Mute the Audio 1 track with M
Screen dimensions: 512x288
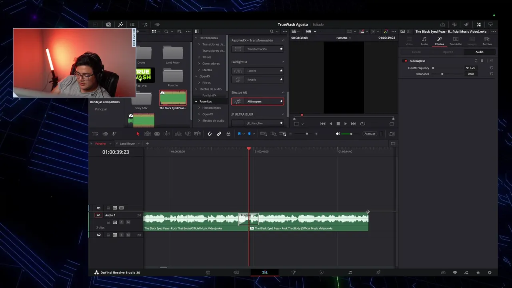pyautogui.click(x=128, y=222)
